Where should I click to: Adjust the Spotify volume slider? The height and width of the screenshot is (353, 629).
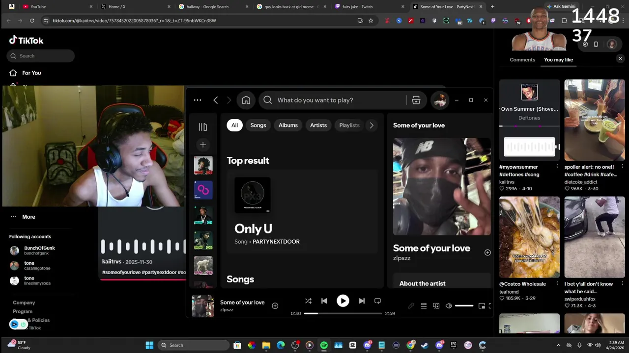(464, 306)
